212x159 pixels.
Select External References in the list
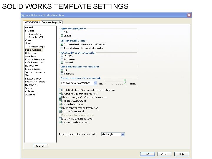coord(35,59)
